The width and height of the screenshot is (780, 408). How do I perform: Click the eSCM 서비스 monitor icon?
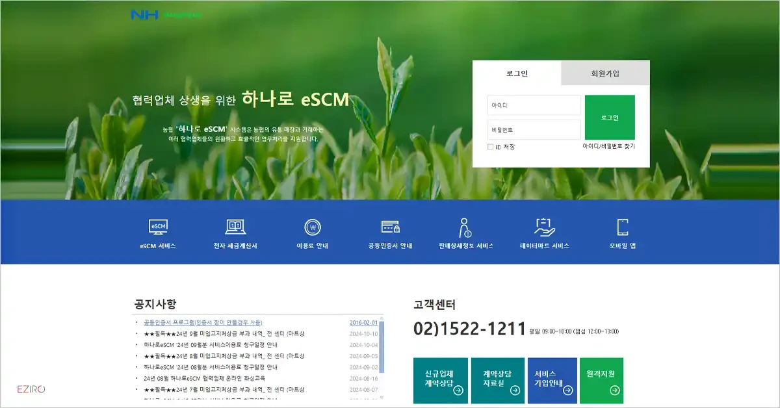(x=158, y=227)
